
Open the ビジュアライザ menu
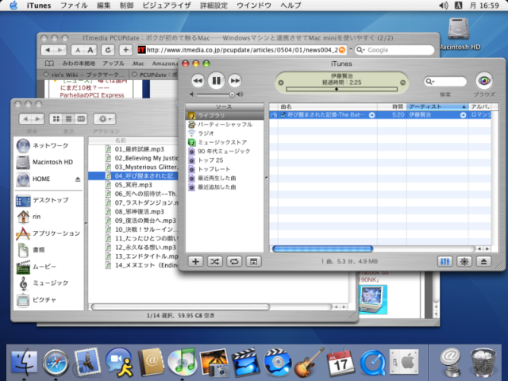(167, 6)
